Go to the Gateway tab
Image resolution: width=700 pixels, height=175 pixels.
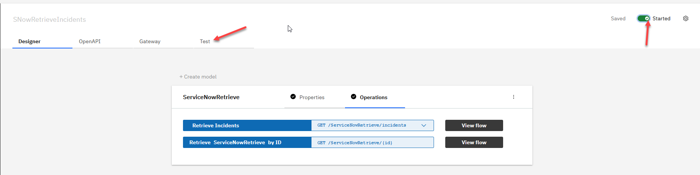tap(150, 41)
